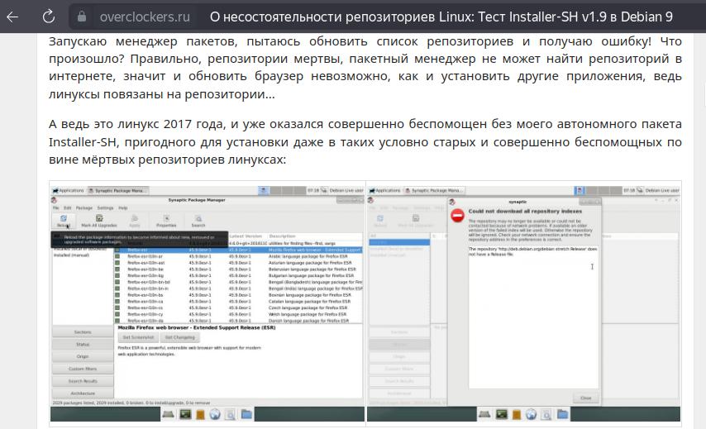Viewport: 706px width, 429px height.
Task: Click the Status filter button in left screenshot
Action: coord(83,345)
